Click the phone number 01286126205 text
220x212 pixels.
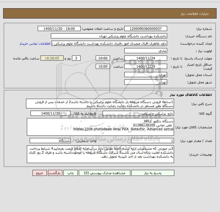pos(144,125)
